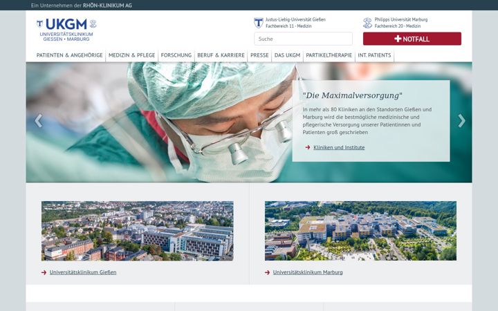Open the Das UKGM menu

pos(287,55)
